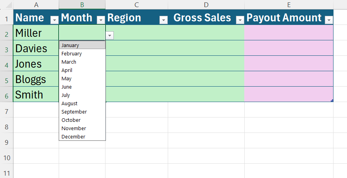The width and height of the screenshot is (347, 178).
Task: Select column A header
Action: (36, 5)
